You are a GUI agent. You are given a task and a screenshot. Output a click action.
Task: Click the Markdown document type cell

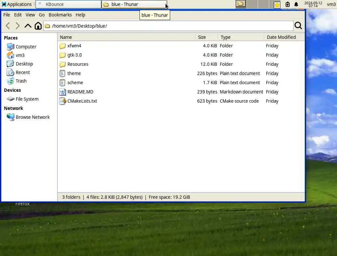tap(241, 92)
